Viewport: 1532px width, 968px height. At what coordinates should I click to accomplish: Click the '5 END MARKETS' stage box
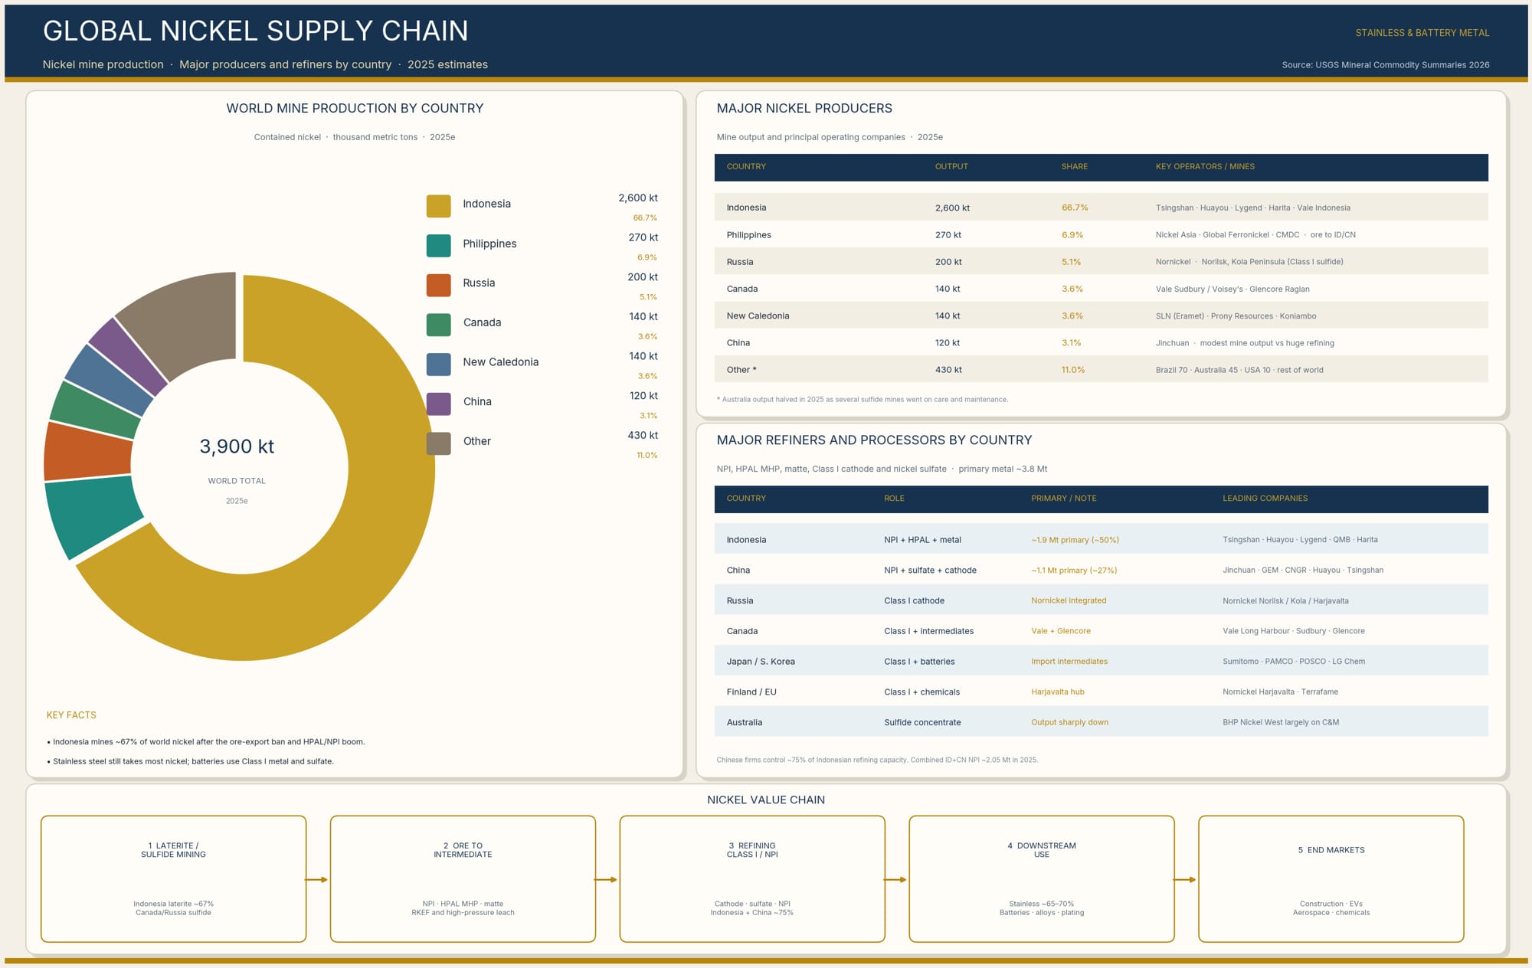tap(1331, 878)
